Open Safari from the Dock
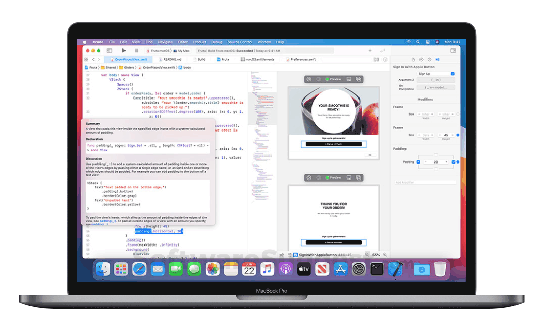The height and width of the screenshot is (310, 546). pyautogui.click(x=139, y=269)
